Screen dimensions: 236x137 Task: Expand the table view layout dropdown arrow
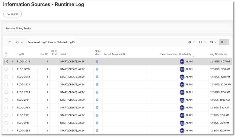(226, 42)
